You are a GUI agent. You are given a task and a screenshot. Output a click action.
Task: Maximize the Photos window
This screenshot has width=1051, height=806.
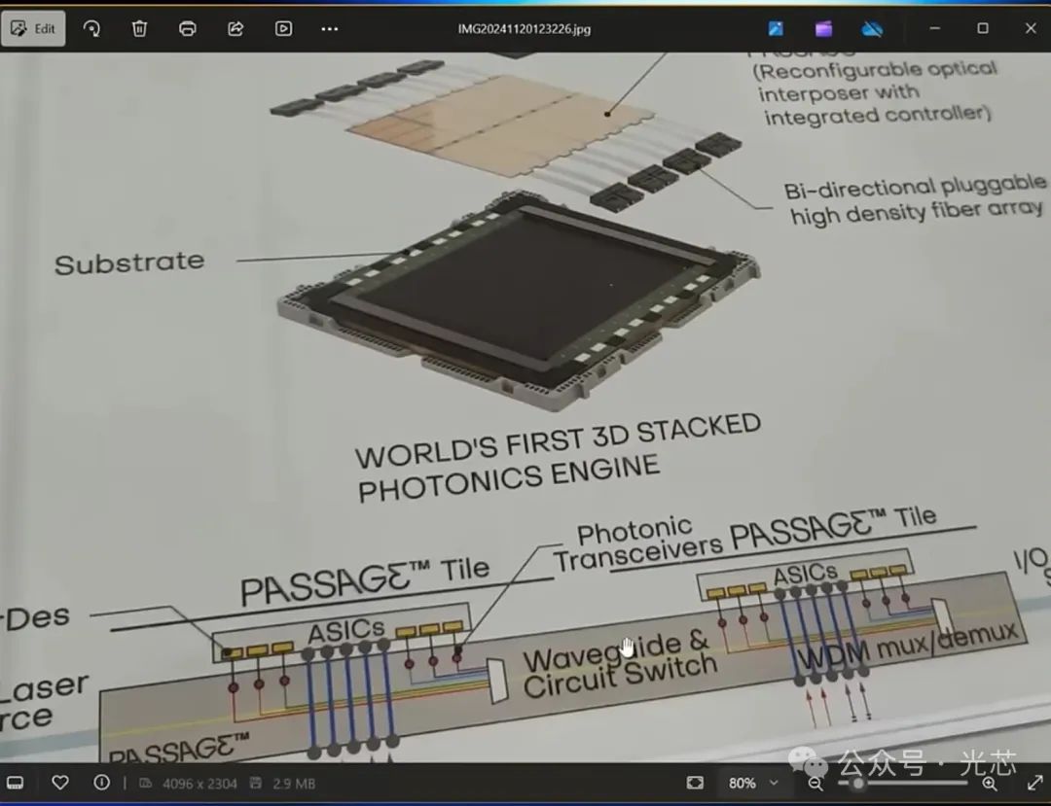click(x=983, y=28)
